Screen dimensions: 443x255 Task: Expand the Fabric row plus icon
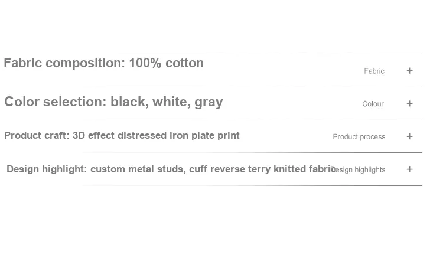tap(409, 71)
